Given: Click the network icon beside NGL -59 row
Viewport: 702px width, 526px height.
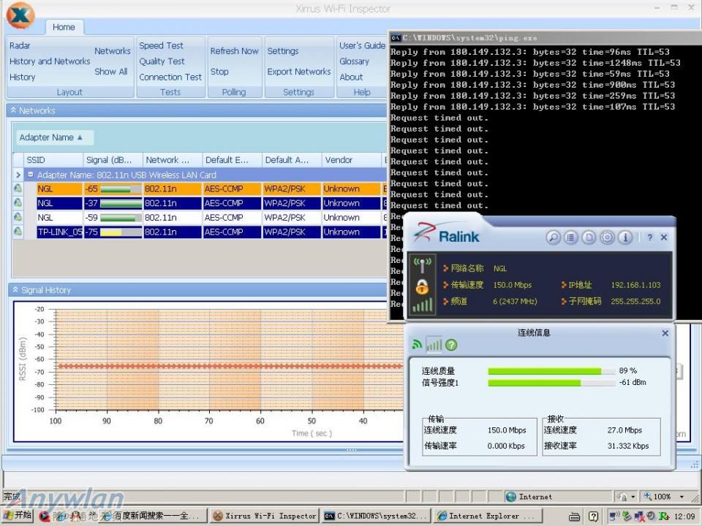Looking at the screenshot, I should pyautogui.click(x=18, y=218).
